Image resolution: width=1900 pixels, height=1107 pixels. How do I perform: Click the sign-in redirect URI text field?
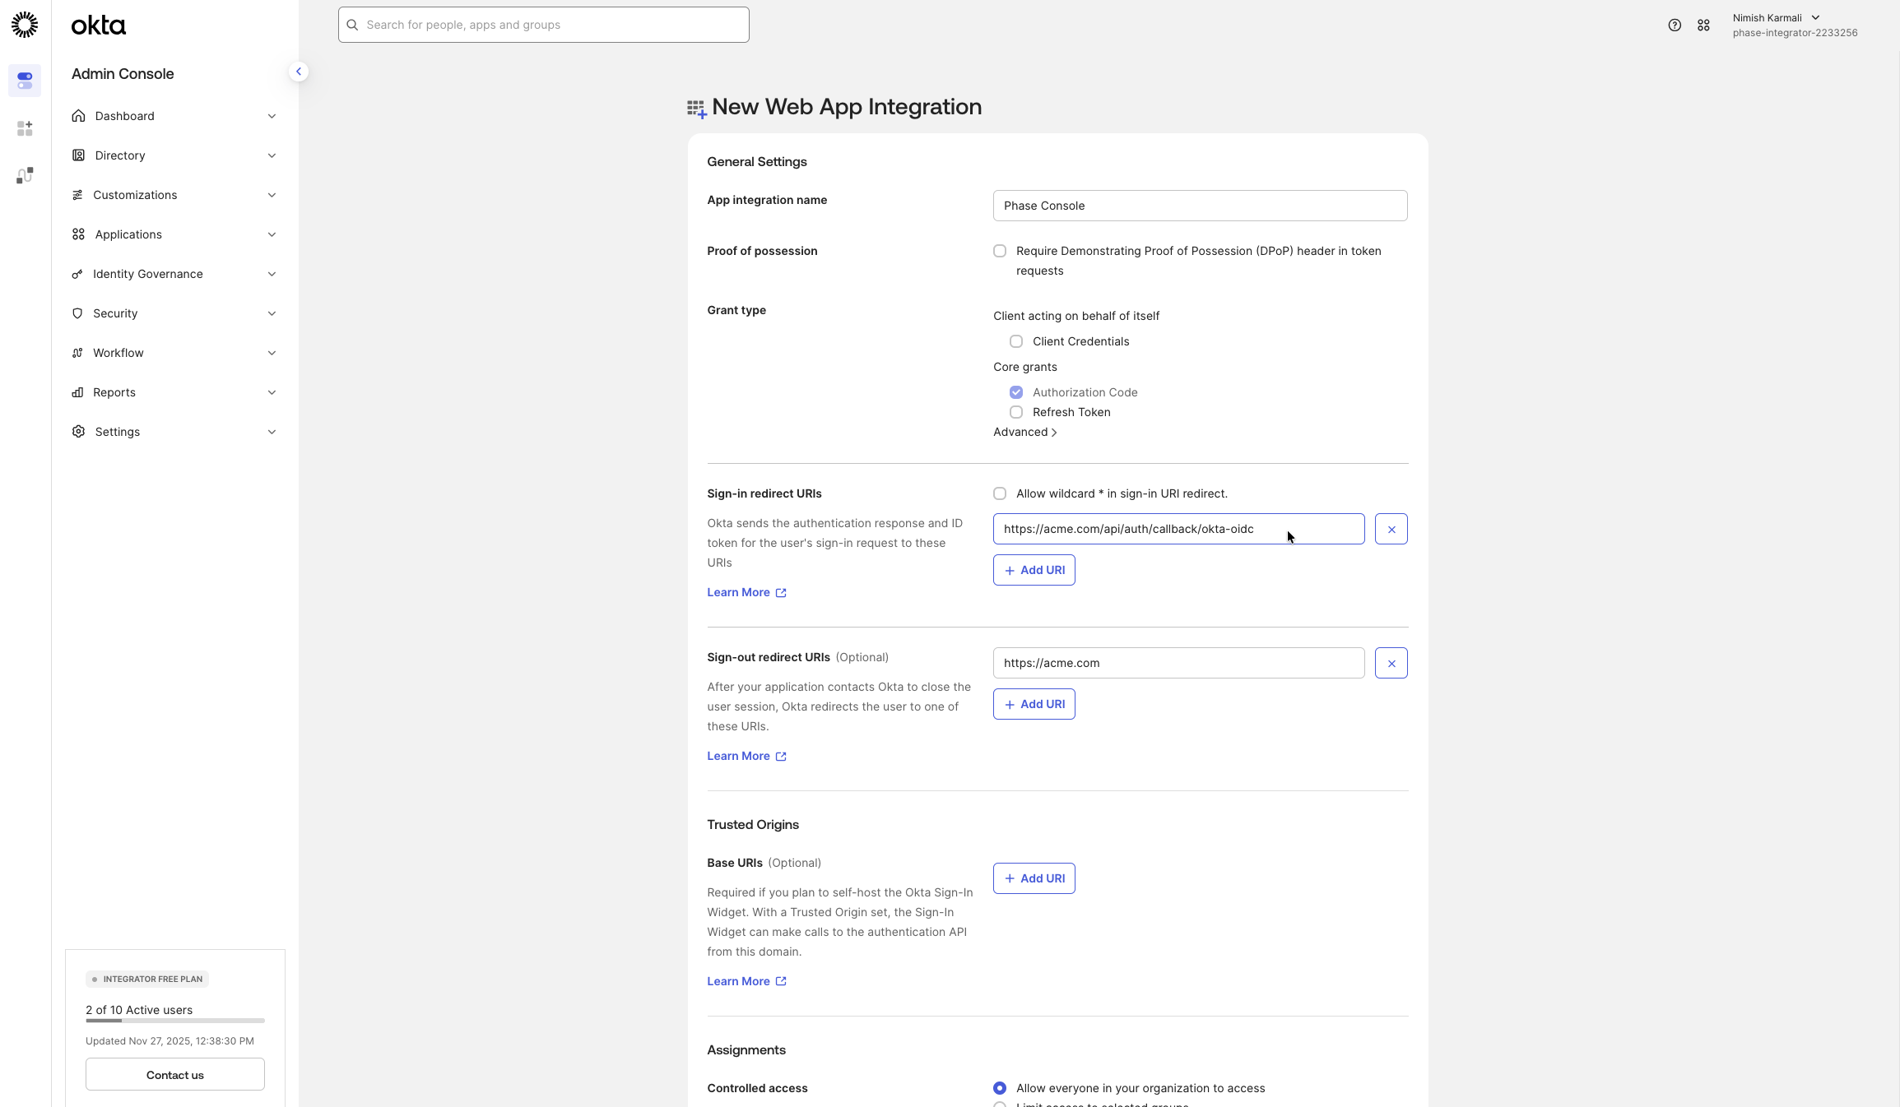click(x=1179, y=529)
